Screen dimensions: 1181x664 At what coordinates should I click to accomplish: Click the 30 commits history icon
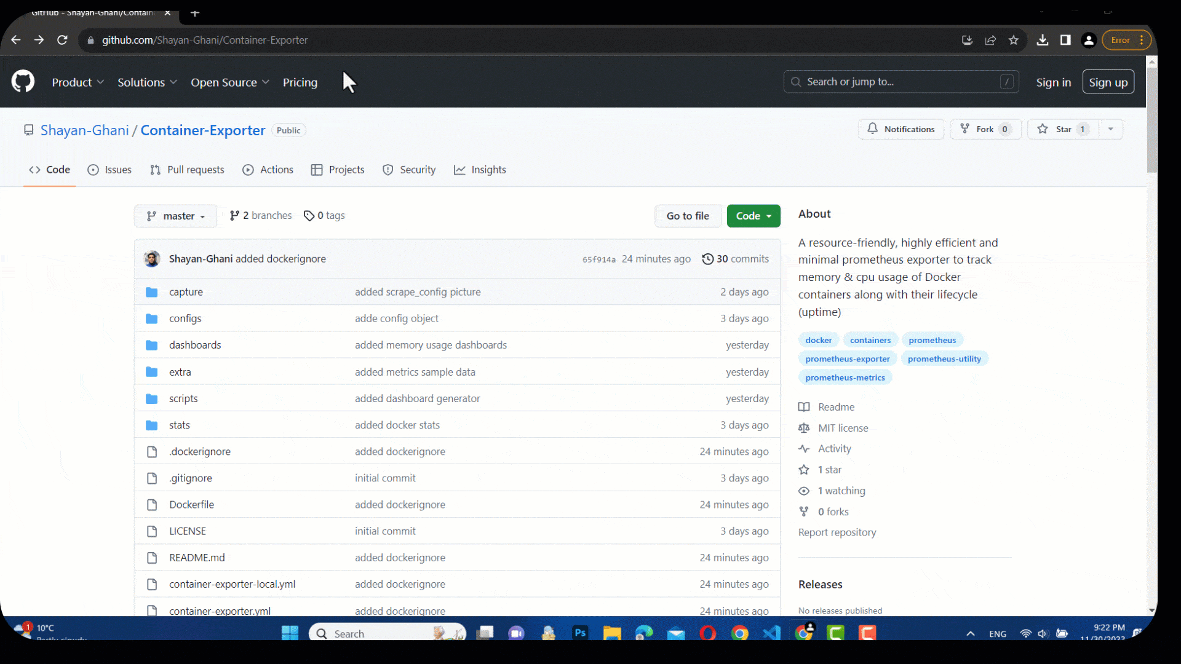pyautogui.click(x=707, y=259)
